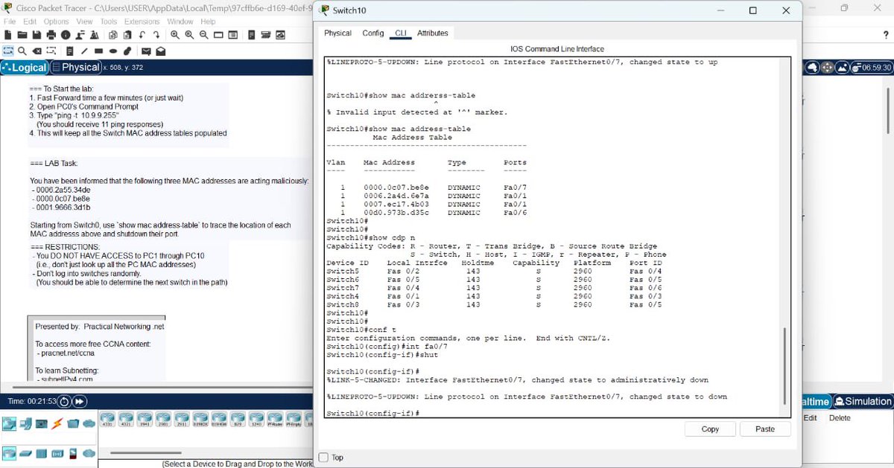The width and height of the screenshot is (894, 468).
Task: Click the Undo arrow icon
Action: point(142,35)
